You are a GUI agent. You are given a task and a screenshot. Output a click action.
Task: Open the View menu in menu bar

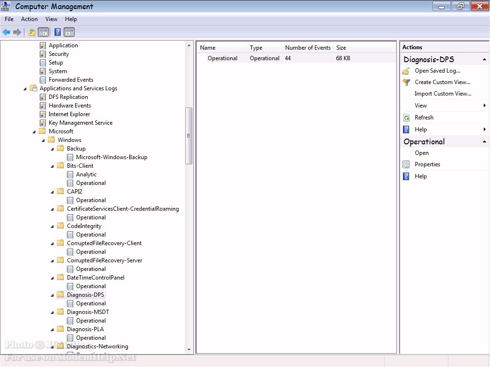click(x=51, y=19)
